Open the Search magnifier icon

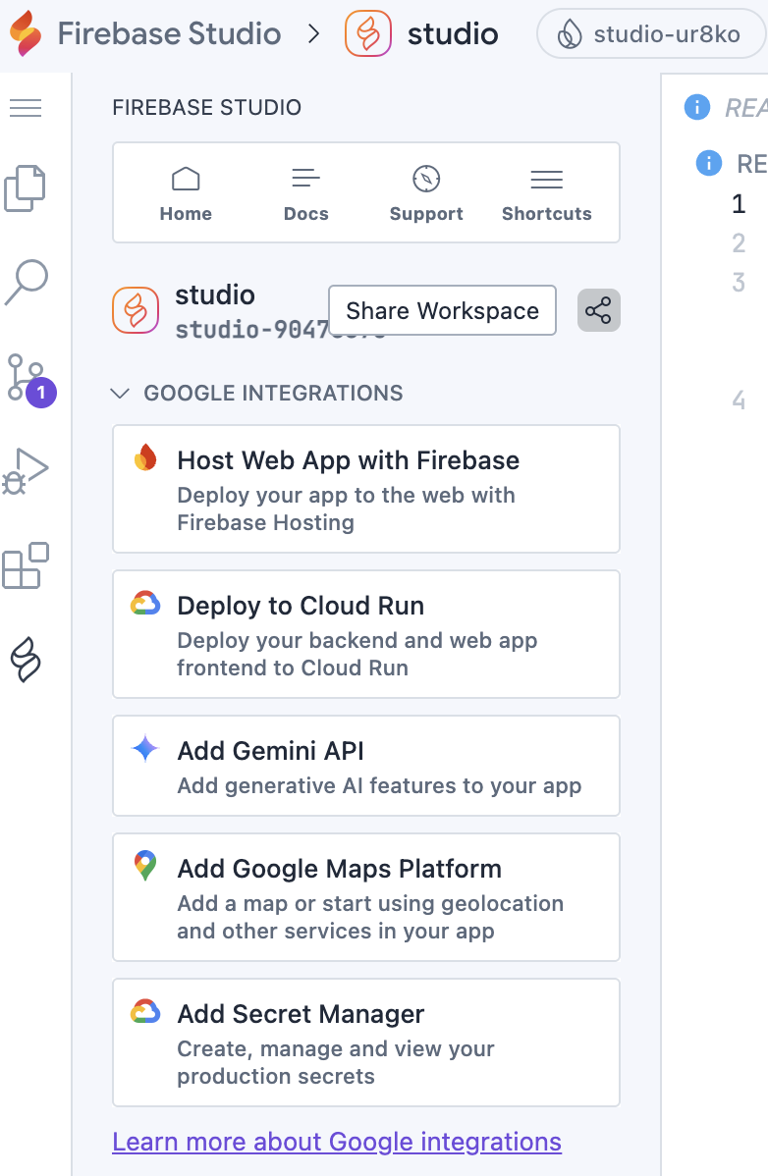tap(26, 282)
